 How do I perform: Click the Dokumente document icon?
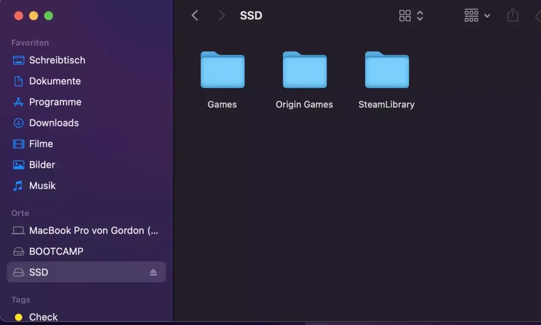click(19, 81)
